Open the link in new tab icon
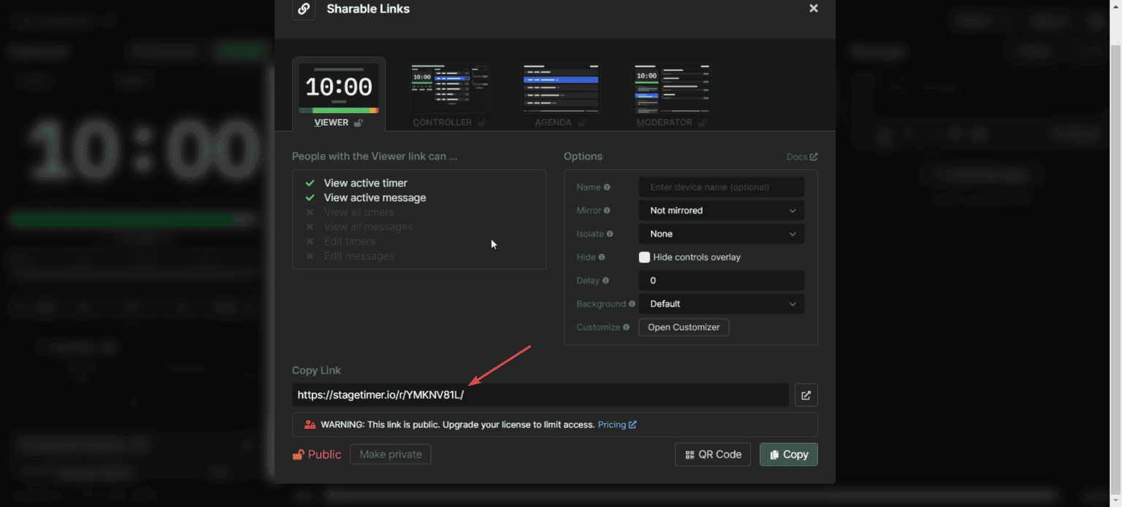This screenshot has width=1122, height=507. click(806, 395)
